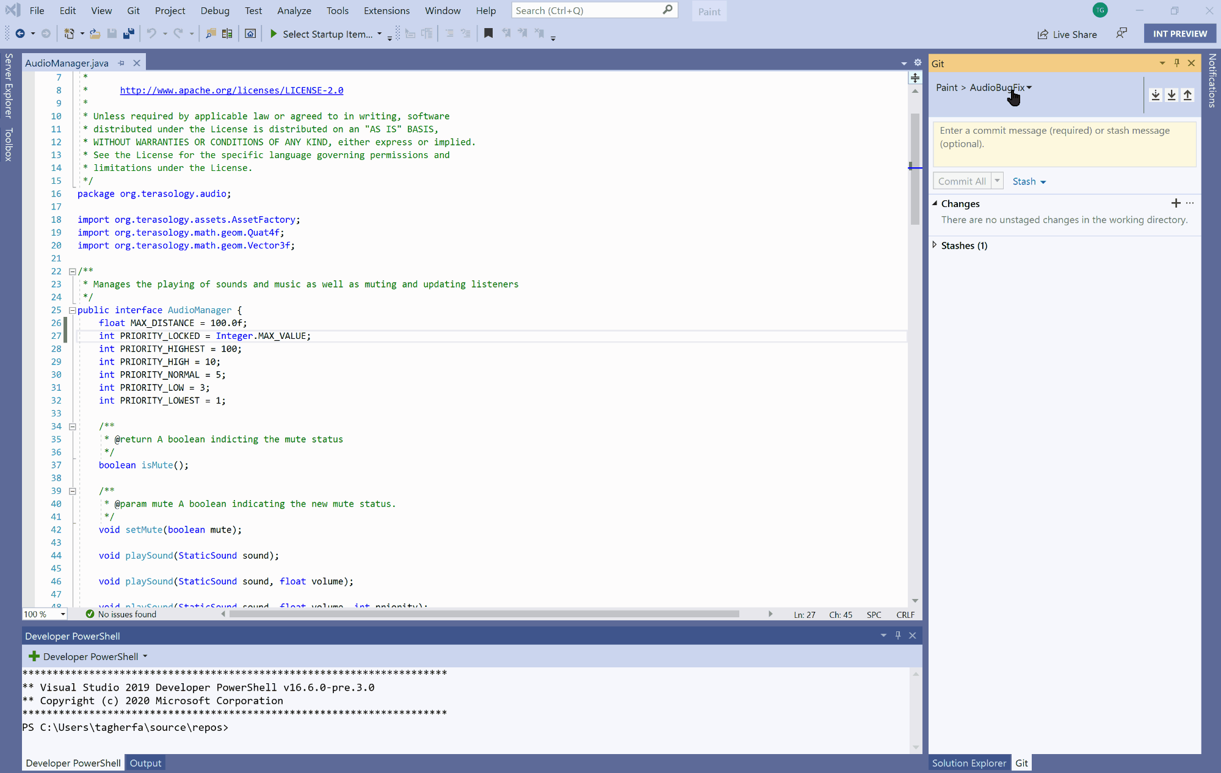This screenshot has width=1221, height=773.
Task: Click the commit message input field
Action: point(1064,144)
